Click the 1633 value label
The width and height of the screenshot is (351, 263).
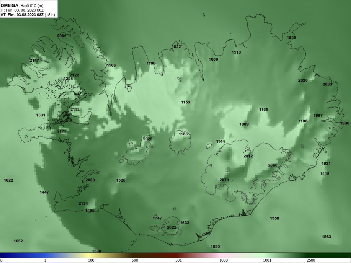(185, 223)
